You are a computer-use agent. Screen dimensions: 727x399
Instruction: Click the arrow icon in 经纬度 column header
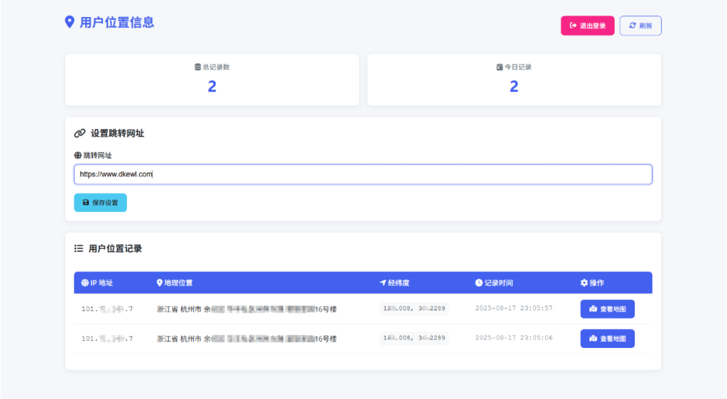(383, 283)
